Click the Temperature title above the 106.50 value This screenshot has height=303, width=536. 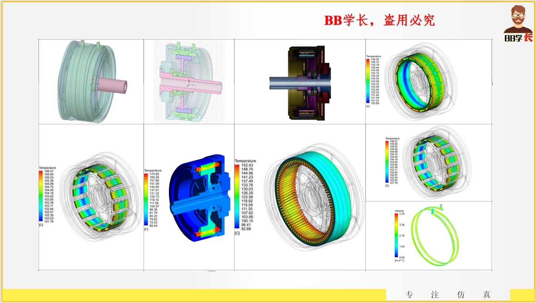374,56
